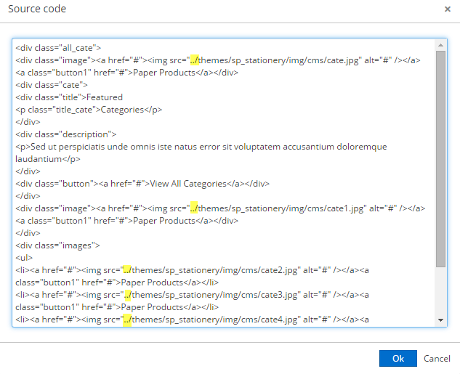Place cursor in the all_cate div line
The image size is (460, 374).
pyautogui.click(x=58, y=48)
